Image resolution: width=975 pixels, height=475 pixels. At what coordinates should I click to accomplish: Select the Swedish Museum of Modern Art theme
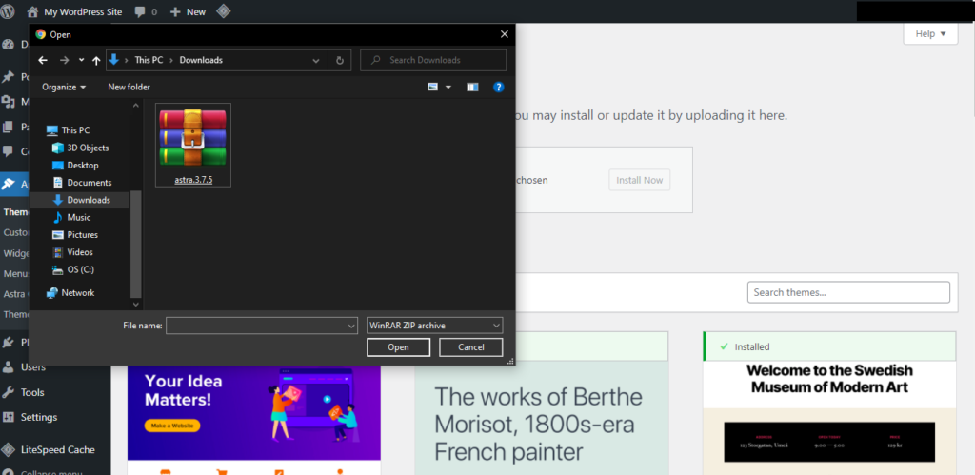click(x=829, y=418)
